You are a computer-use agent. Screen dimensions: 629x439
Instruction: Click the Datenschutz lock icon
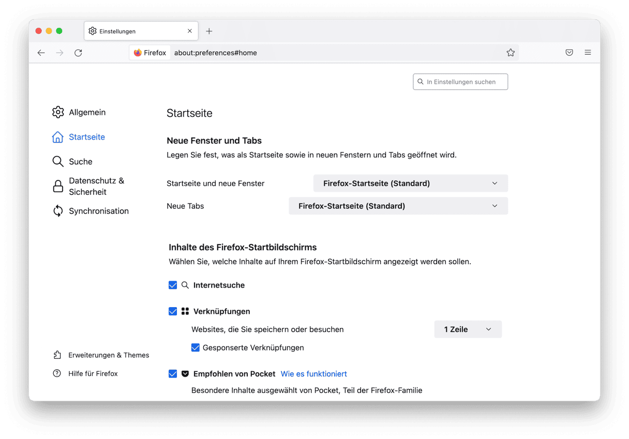(58, 186)
